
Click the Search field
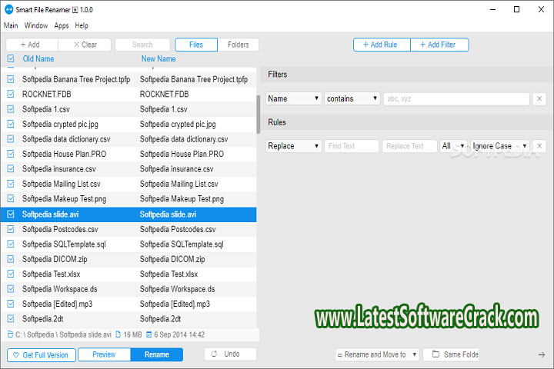coord(142,45)
